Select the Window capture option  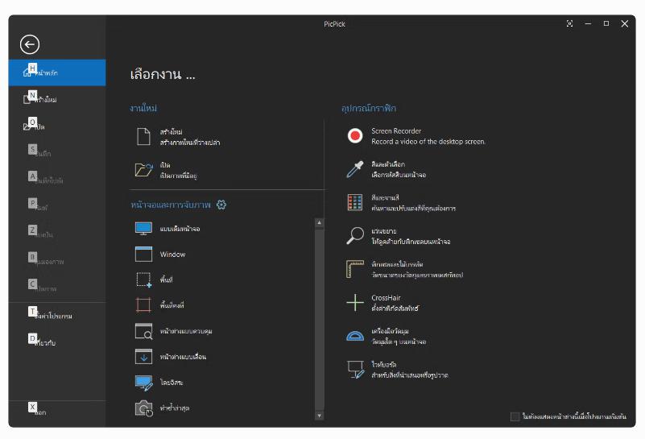point(144,255)
